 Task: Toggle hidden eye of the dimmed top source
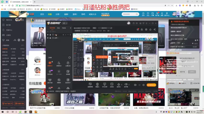(x=48, y=31)
